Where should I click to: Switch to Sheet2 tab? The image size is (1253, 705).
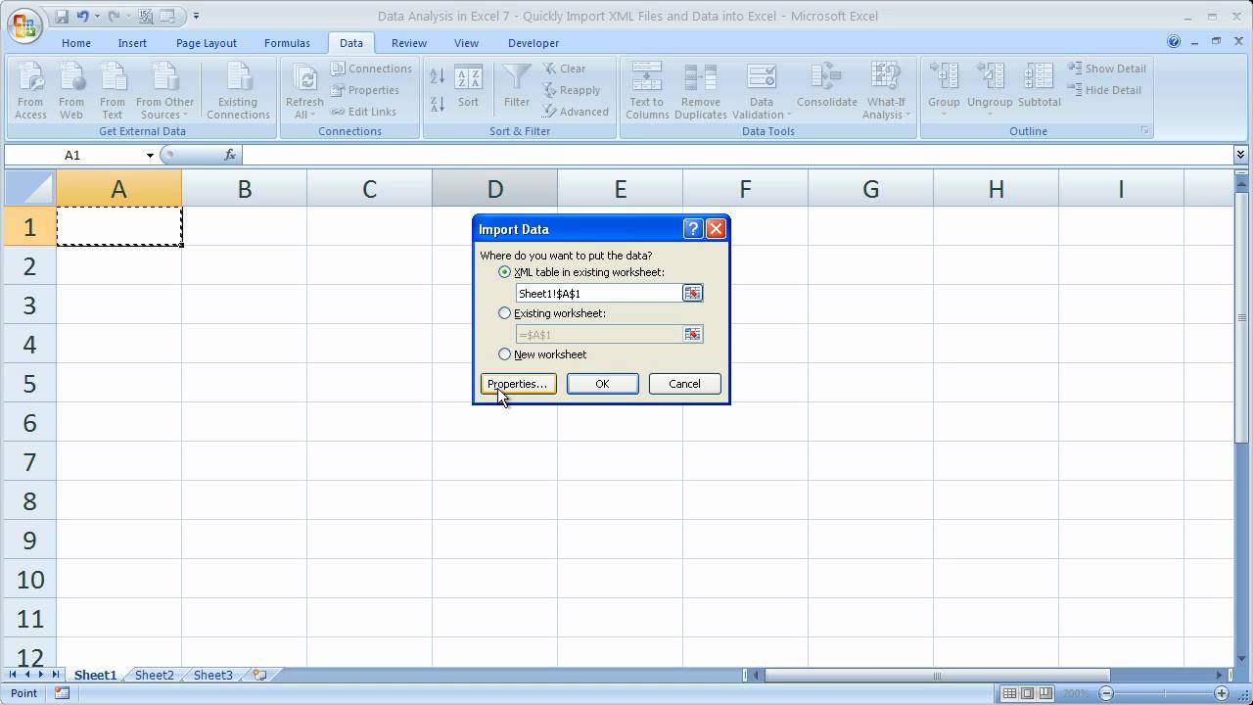pyautogui.click(x=154, y=675)
